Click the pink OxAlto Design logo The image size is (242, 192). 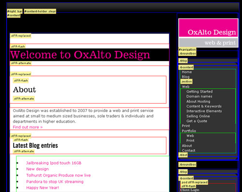(x=208, y=28)
